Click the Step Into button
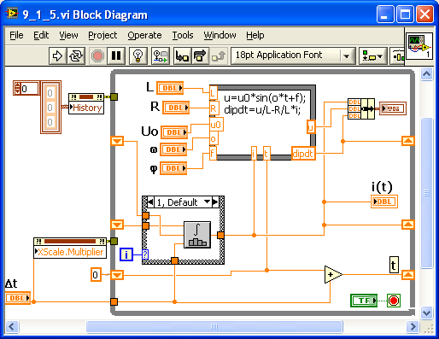Image resolution: width=439 pixels, height=339 pixels. 182,56
